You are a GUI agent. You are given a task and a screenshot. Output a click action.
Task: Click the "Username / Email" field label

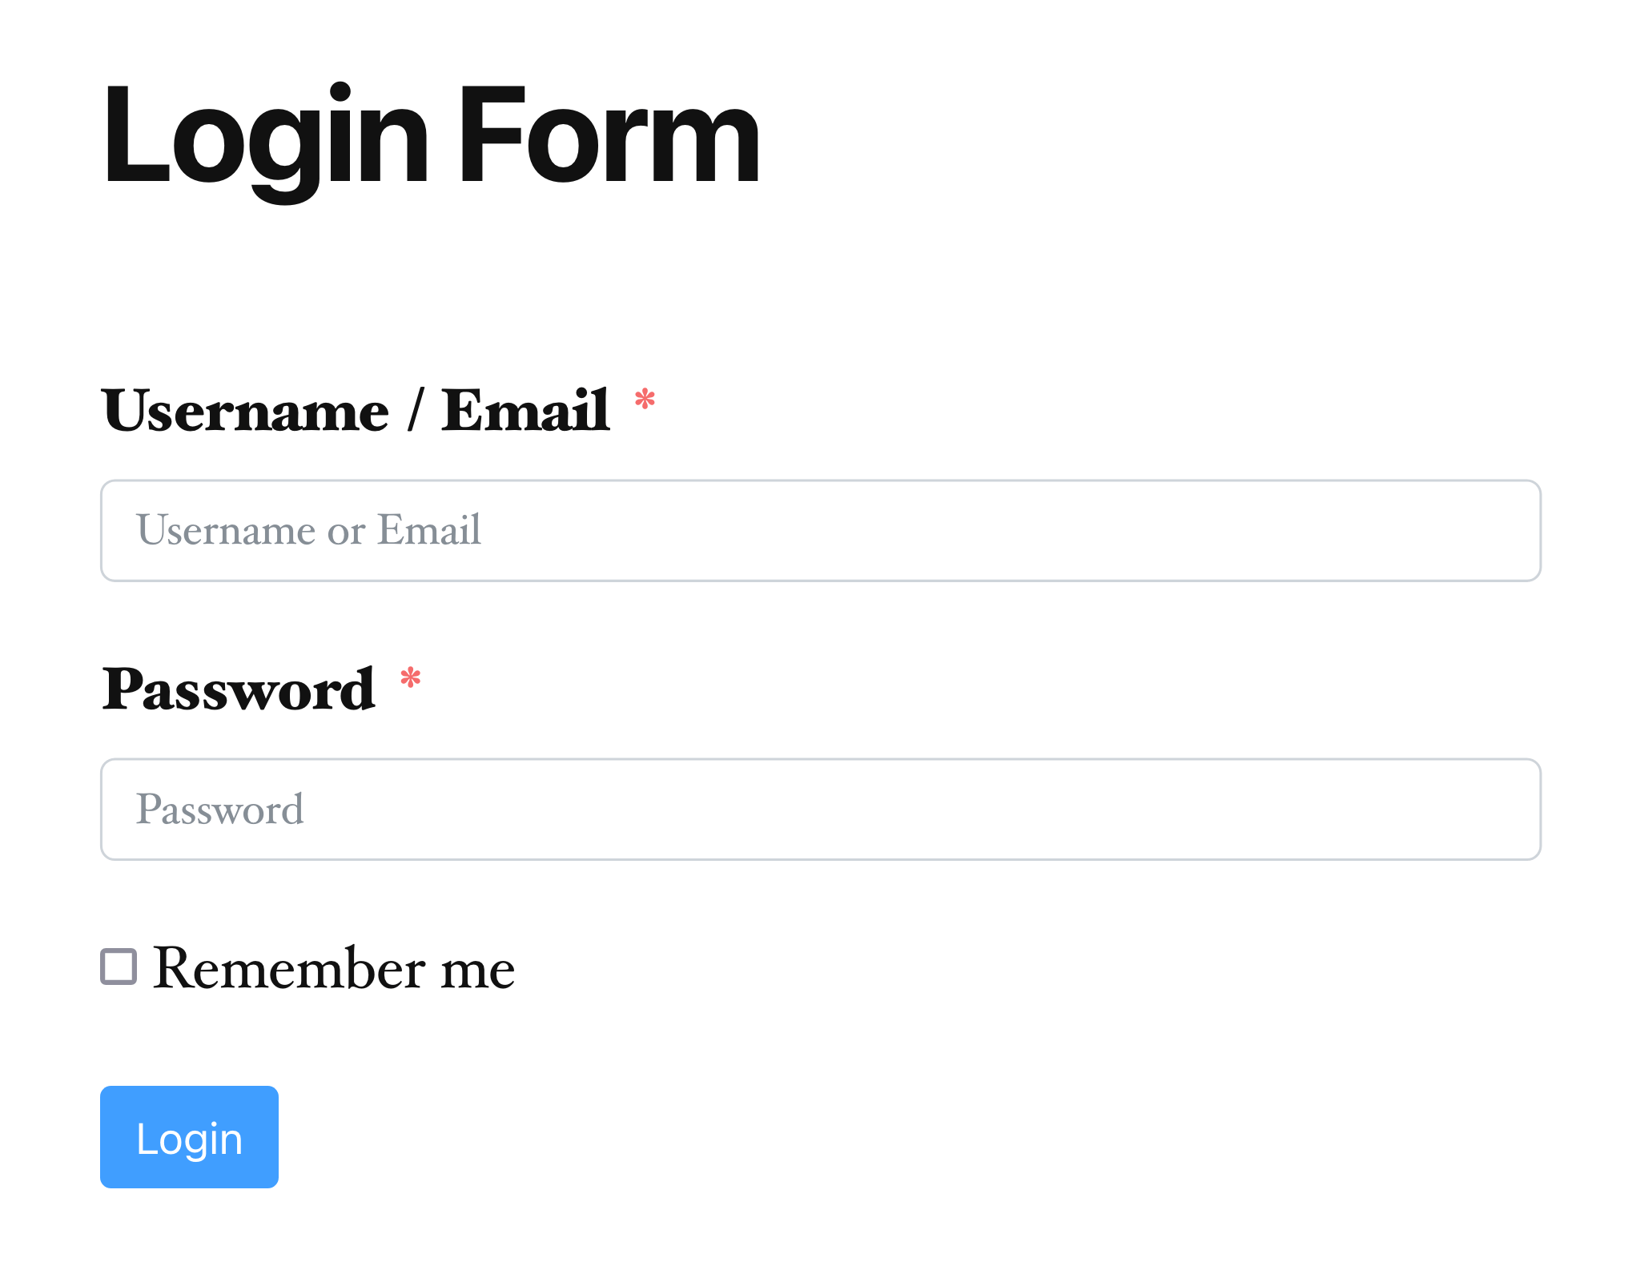(356, 410)
